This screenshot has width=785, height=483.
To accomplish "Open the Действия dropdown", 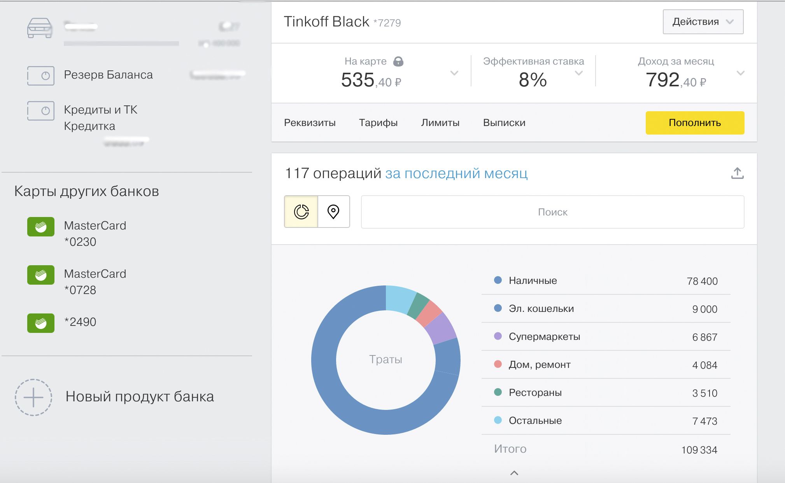I will [703, 22].
